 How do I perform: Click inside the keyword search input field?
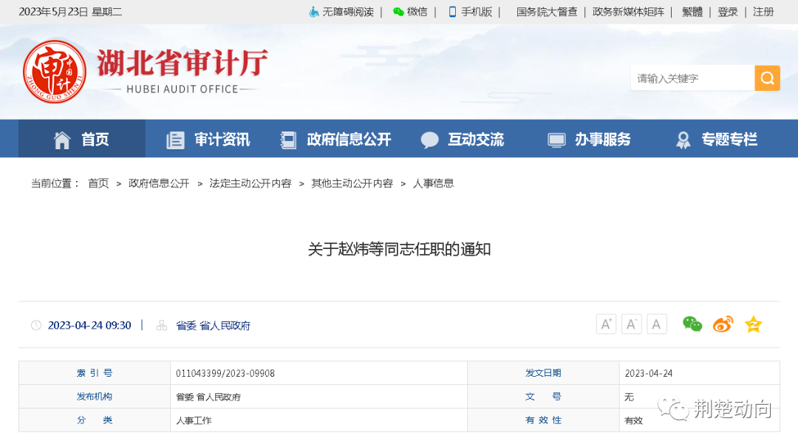point(687,78)
